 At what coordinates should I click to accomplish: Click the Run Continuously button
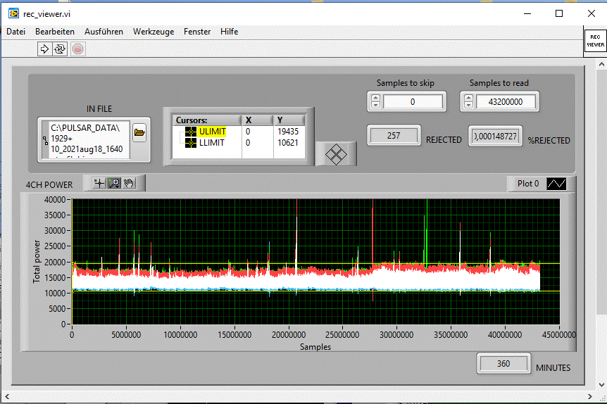coord(60,49)
